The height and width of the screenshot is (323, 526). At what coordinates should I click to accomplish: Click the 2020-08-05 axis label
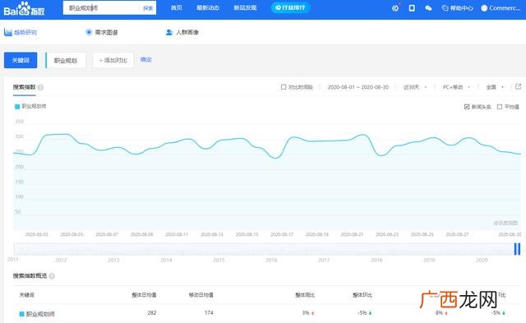pos(72,234)
